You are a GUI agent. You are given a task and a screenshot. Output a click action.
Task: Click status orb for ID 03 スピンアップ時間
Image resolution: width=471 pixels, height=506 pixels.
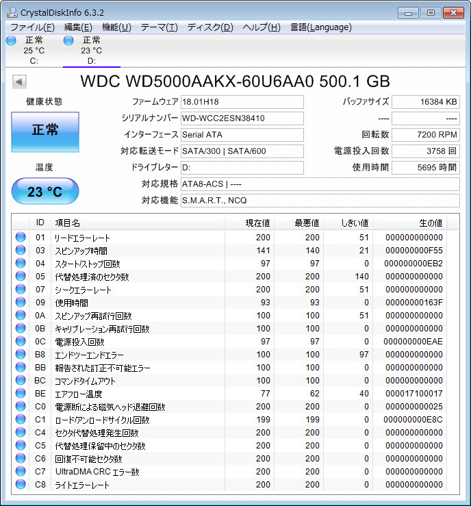(21, 250)
